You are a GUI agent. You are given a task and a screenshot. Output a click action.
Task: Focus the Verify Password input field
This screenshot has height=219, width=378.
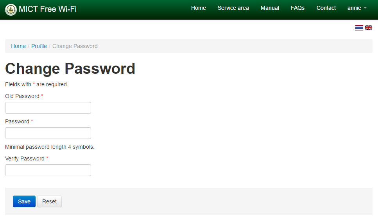(48, 170)
